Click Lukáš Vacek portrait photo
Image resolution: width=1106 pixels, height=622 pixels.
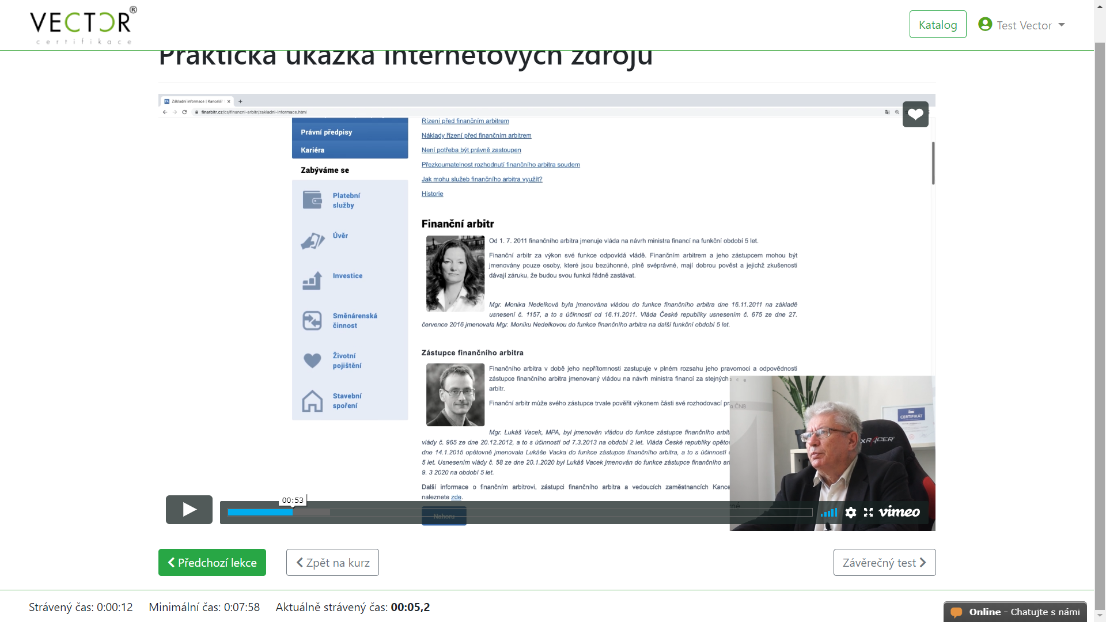455,395
